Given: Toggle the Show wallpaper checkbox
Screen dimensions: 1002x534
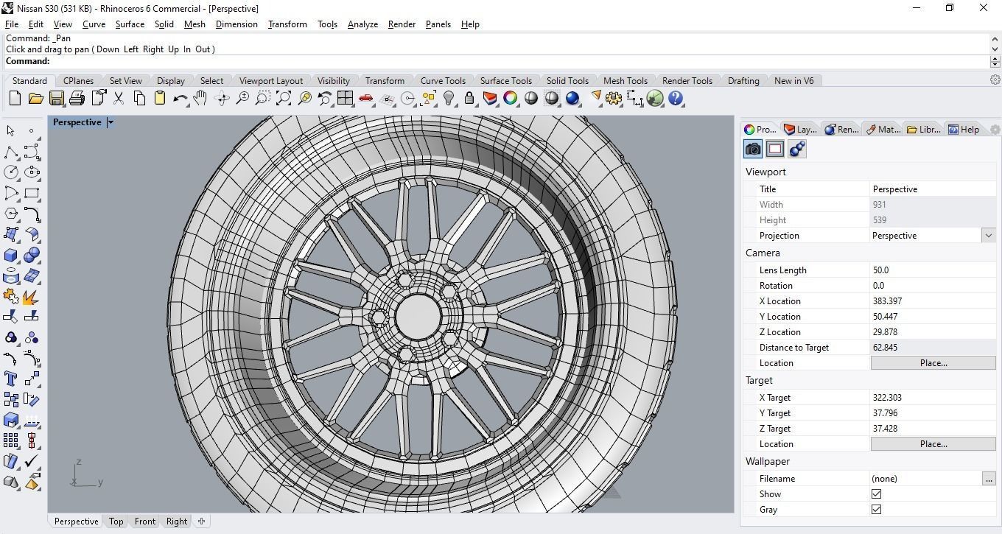Looking at the screenshot, I should pos(876,494).
